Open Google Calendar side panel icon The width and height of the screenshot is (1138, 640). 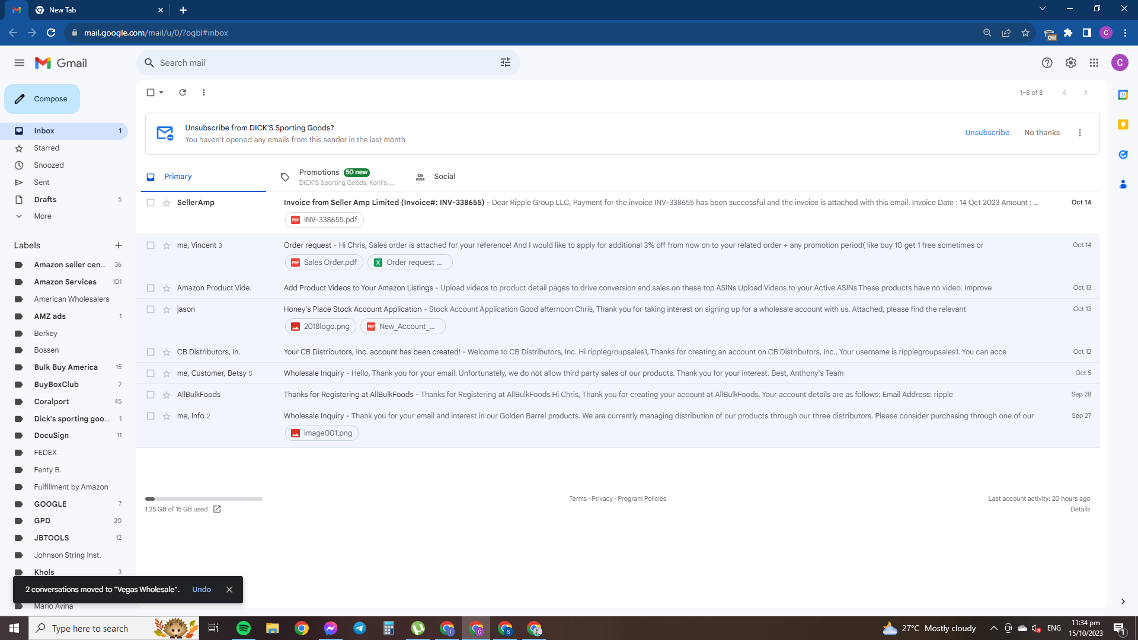(x=1123, y=95)
